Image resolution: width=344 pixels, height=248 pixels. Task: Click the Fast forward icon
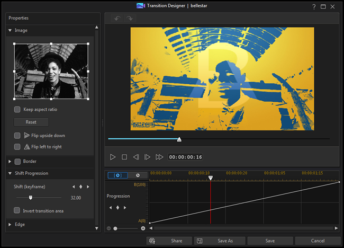coord(159,157)
